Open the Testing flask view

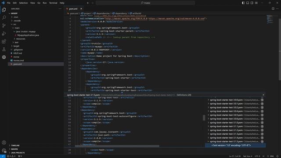coord(4,49)
